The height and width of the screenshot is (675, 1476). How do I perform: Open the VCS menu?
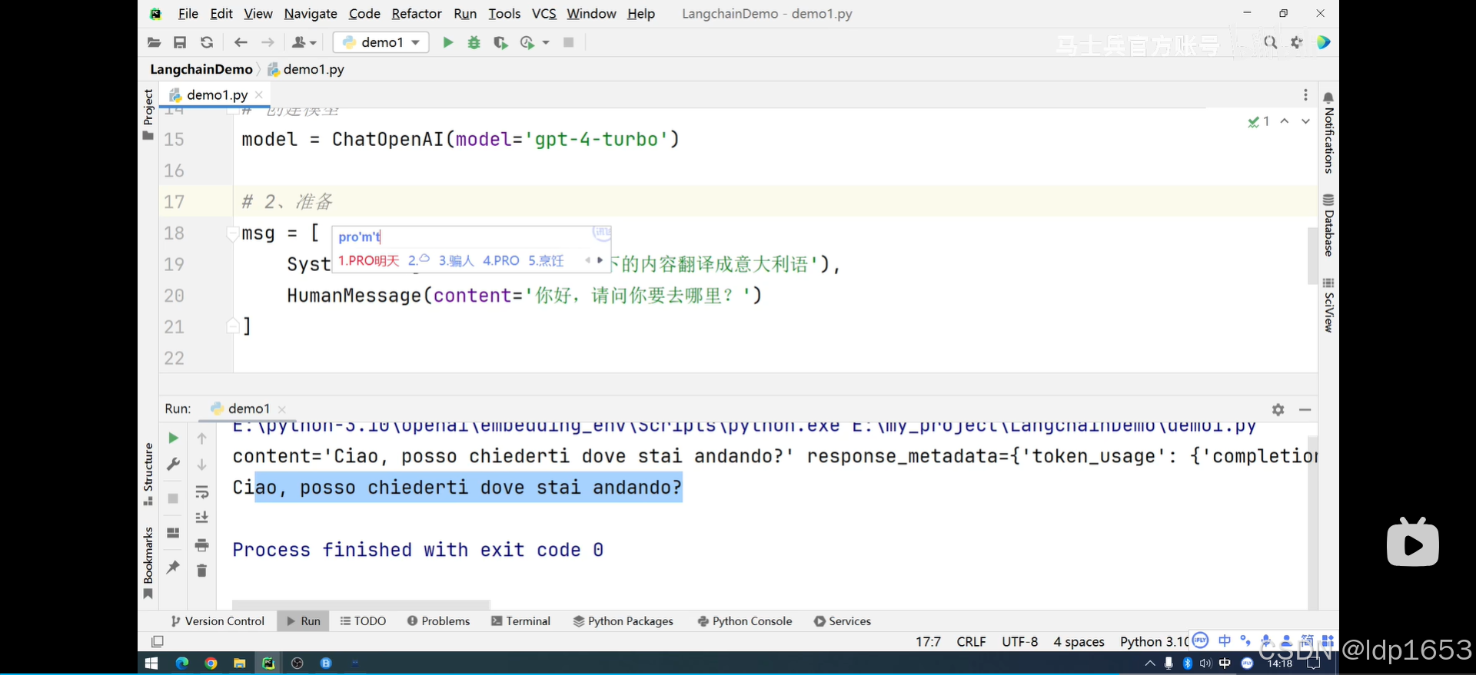pyautogui.click(x=544, y=14)
